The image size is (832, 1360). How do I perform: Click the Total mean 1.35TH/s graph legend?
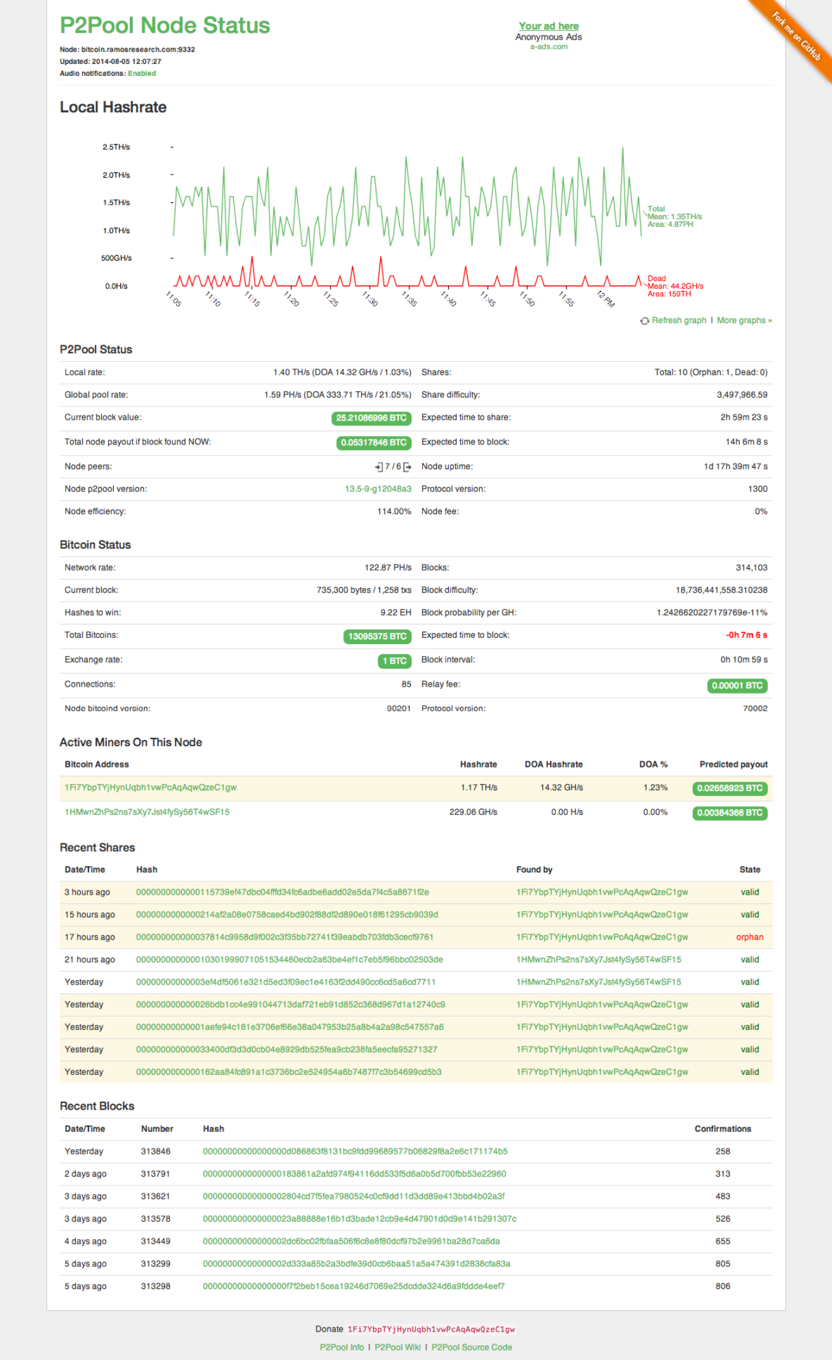tap(675, 216)
